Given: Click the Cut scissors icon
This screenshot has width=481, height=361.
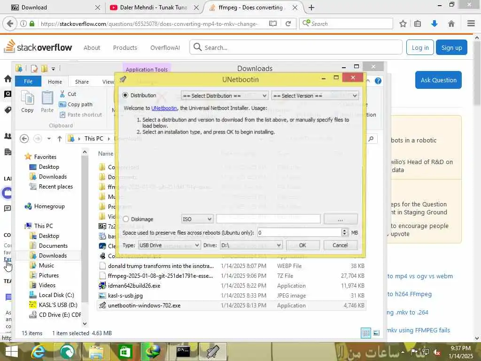Looking at the screenshot, I should click(x=62, y=94).
